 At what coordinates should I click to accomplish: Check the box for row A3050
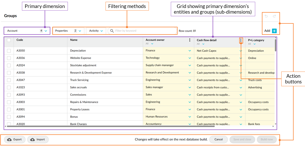coord(9,51)
